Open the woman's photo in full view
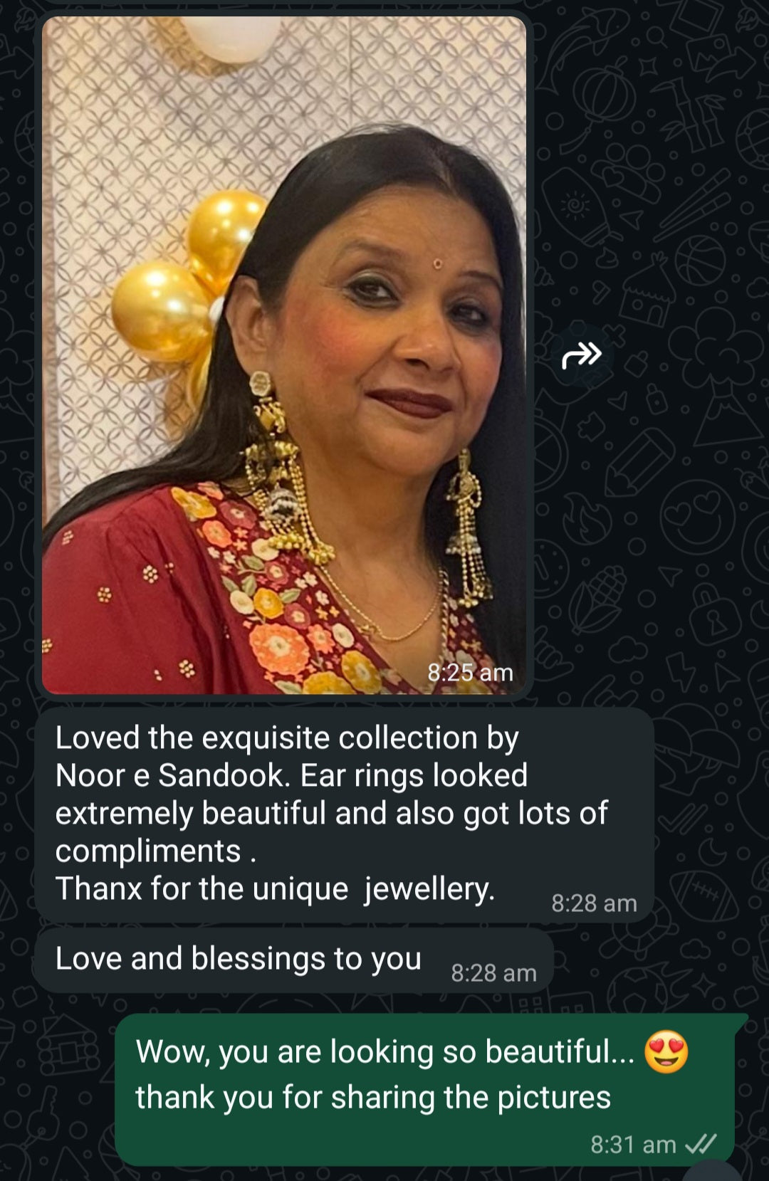The image size is (769, 1181). [x=284, y=355]
